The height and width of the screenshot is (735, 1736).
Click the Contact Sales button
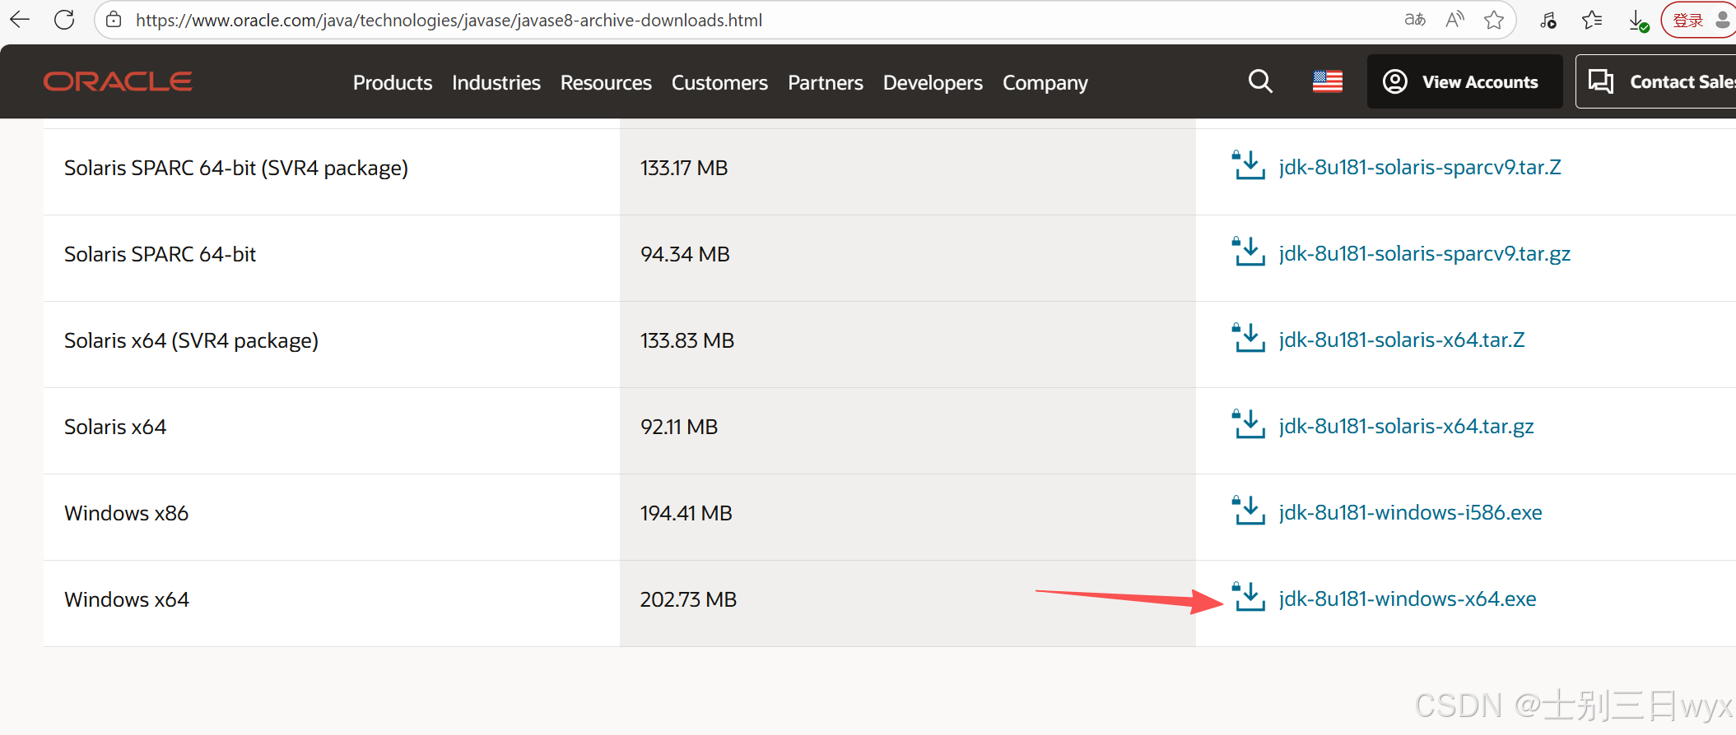[1656, 81]
